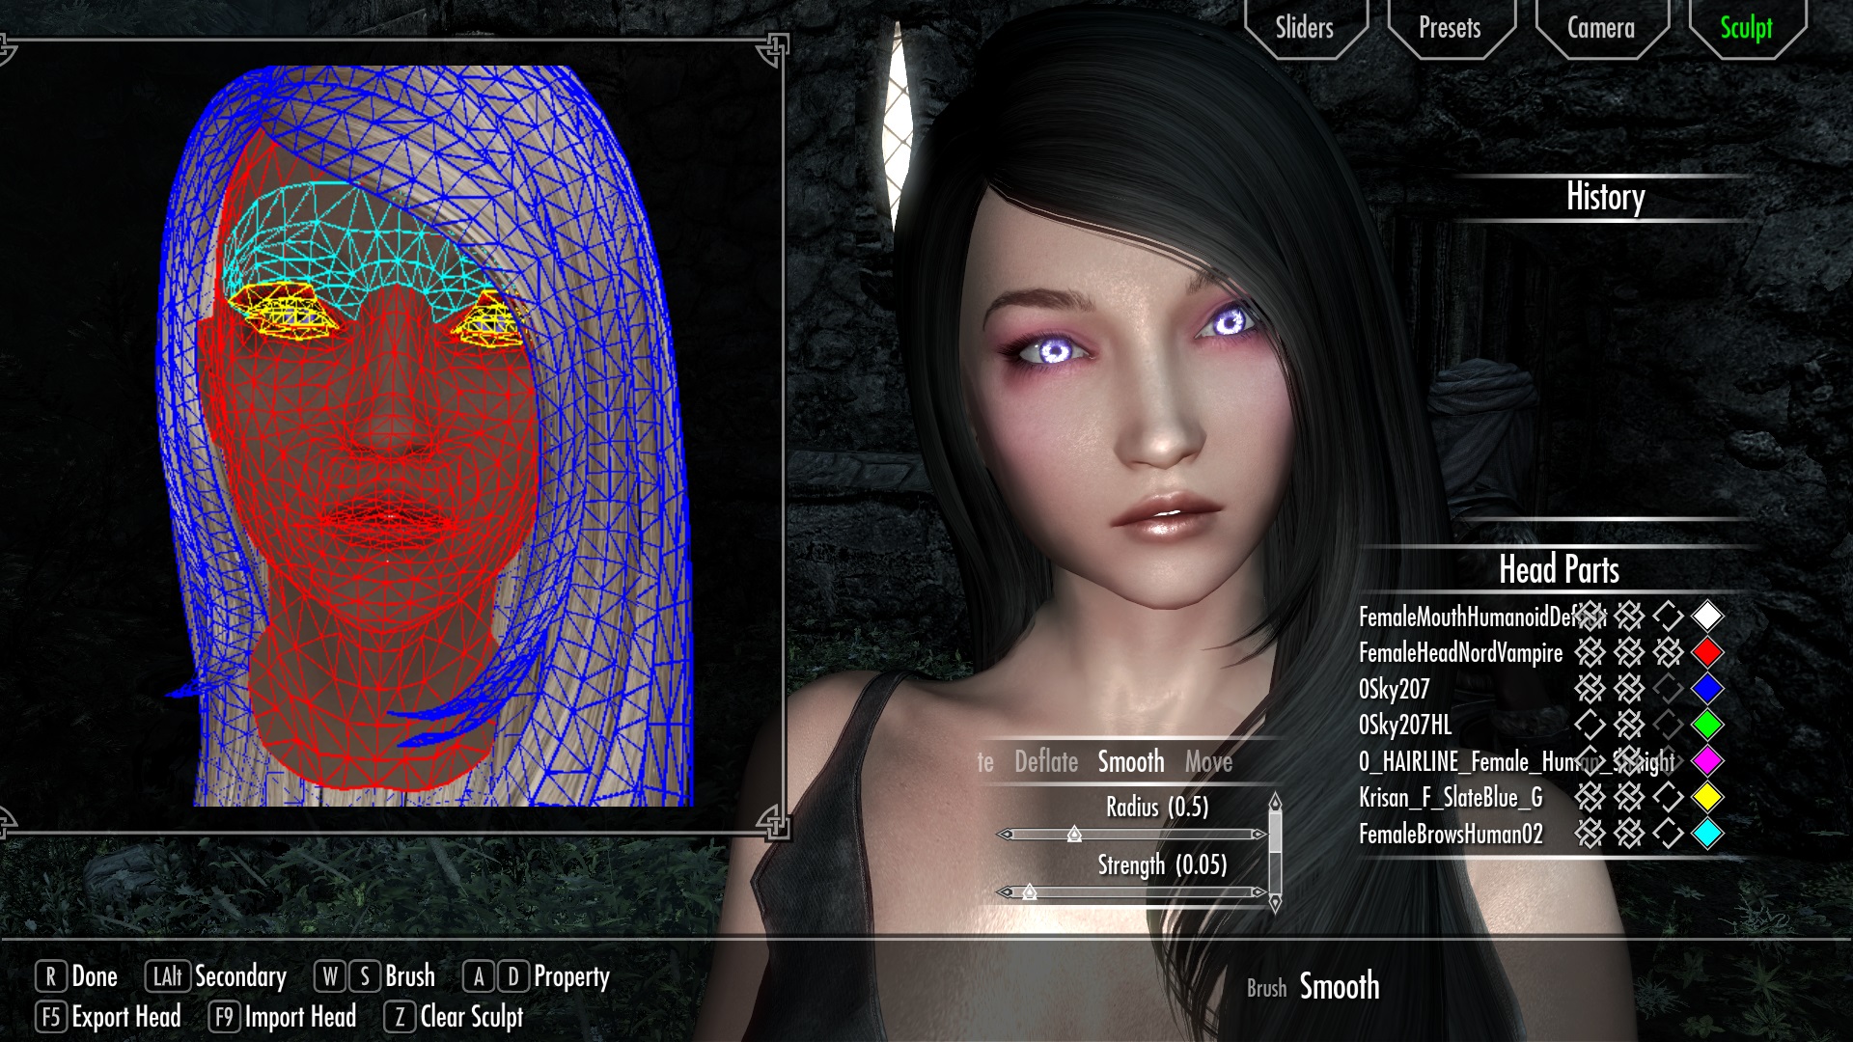
Task: Click the Strength slider's left arrow
Action: coord(1006,892)
